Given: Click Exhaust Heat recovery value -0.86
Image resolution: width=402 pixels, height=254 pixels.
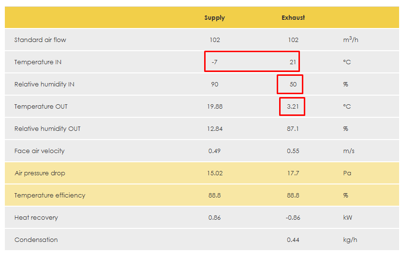Looking at the screenshot, I should 293,218.
